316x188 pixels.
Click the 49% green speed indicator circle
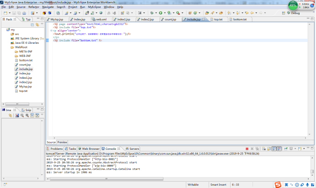coord(293,5)
